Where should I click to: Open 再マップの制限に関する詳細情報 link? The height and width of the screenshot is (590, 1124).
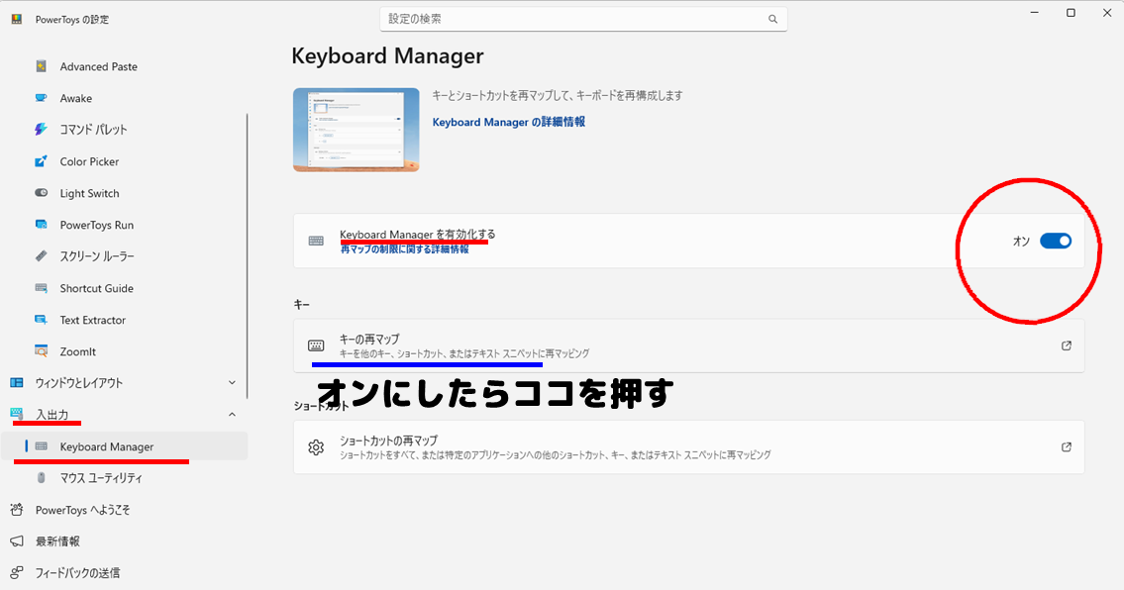[404, 250]
